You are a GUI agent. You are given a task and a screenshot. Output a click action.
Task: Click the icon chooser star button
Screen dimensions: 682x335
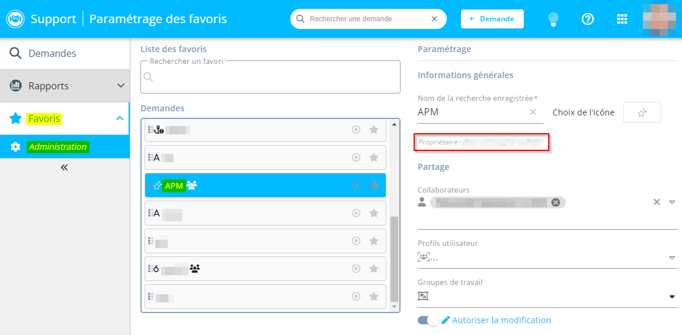[642, 112]
